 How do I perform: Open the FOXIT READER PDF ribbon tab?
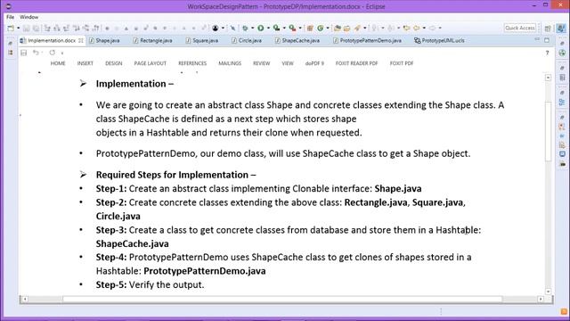pyautogui.click(x=356, y=63)
